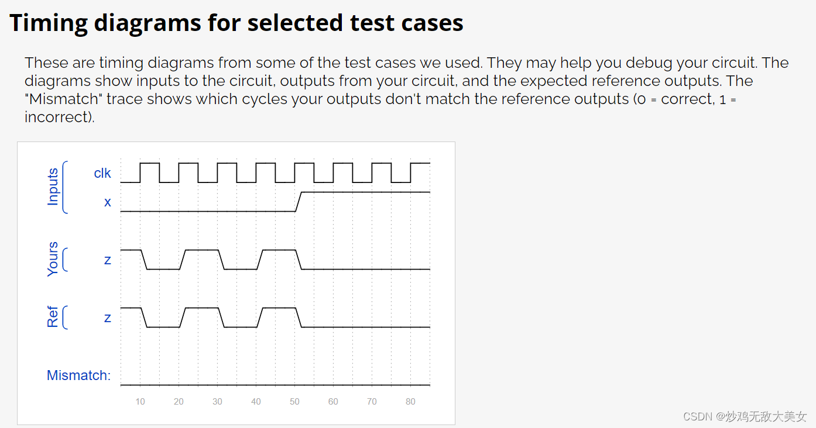Click the "z" label in Ref group

[x=107, y=317]
